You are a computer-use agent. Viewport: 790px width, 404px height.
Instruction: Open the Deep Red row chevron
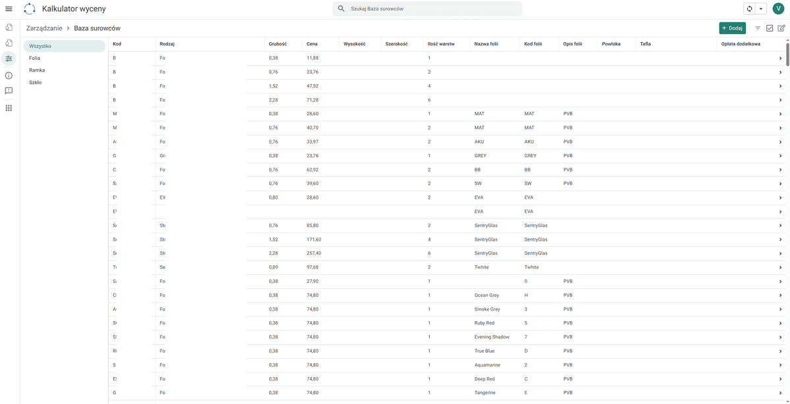(780, 379)
